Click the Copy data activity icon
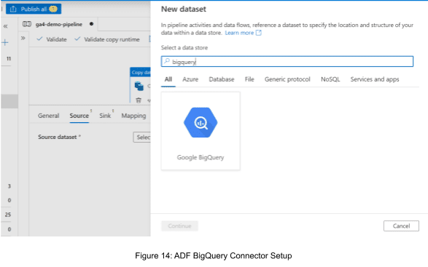The image size is (428, 267). 139,86
